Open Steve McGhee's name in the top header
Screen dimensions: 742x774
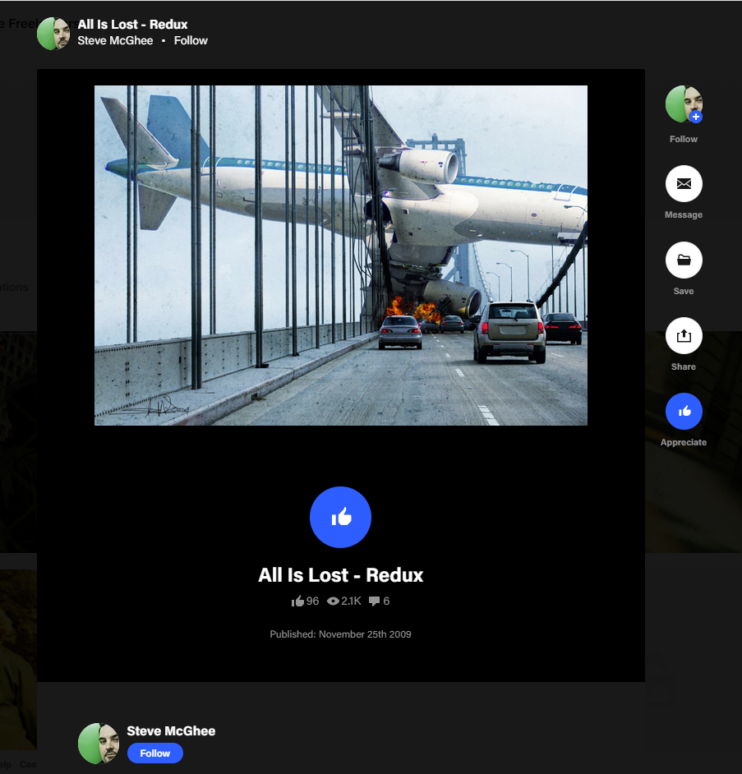(x=115, y=40)
